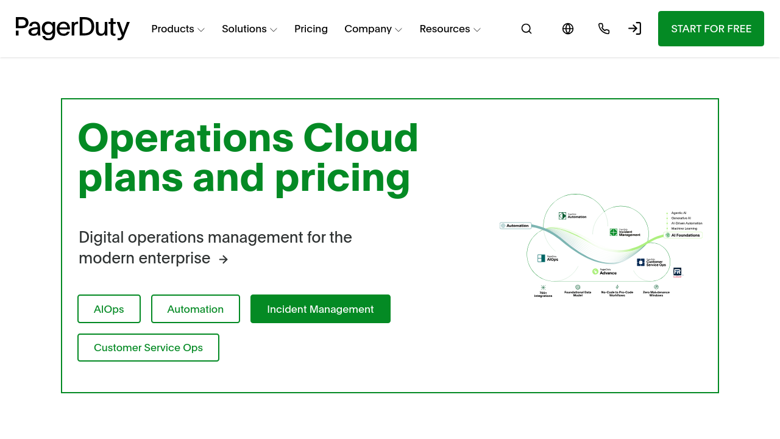Open the globe language selector
The width and height of the screenshot is (780, 439).
[x=568, y=29]
